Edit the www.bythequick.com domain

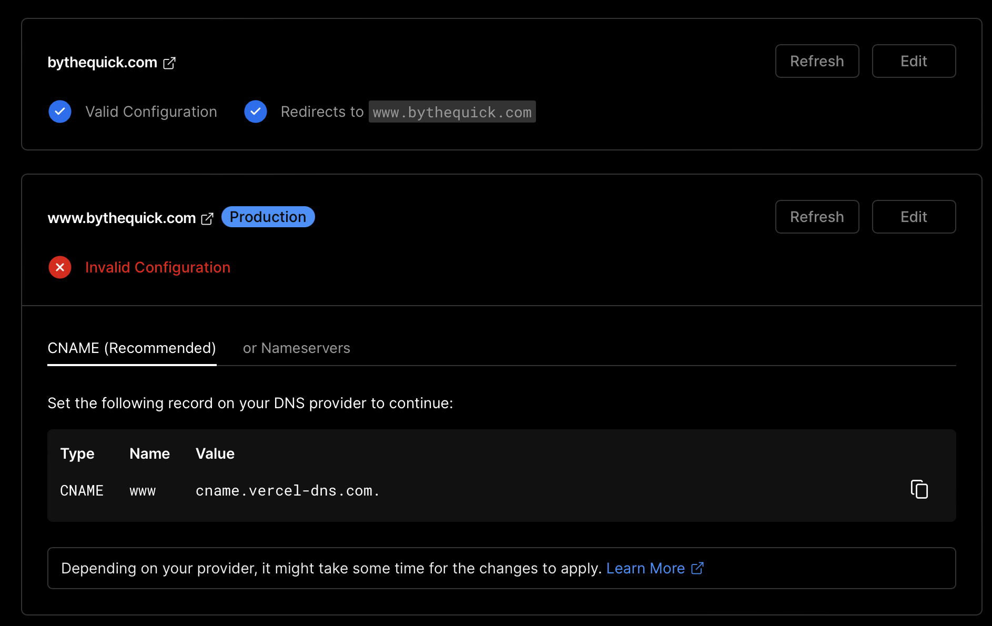tap(914, 217)
